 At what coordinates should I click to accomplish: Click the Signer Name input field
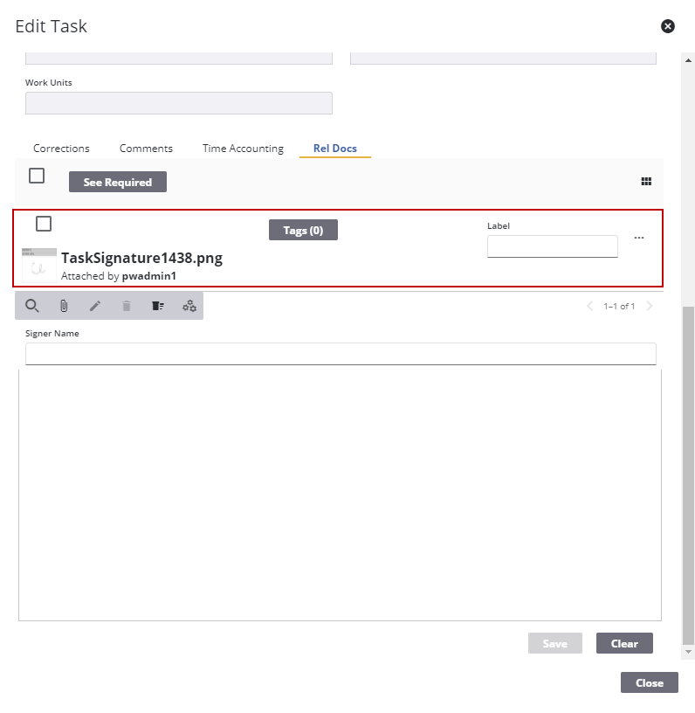click(341, 354)
